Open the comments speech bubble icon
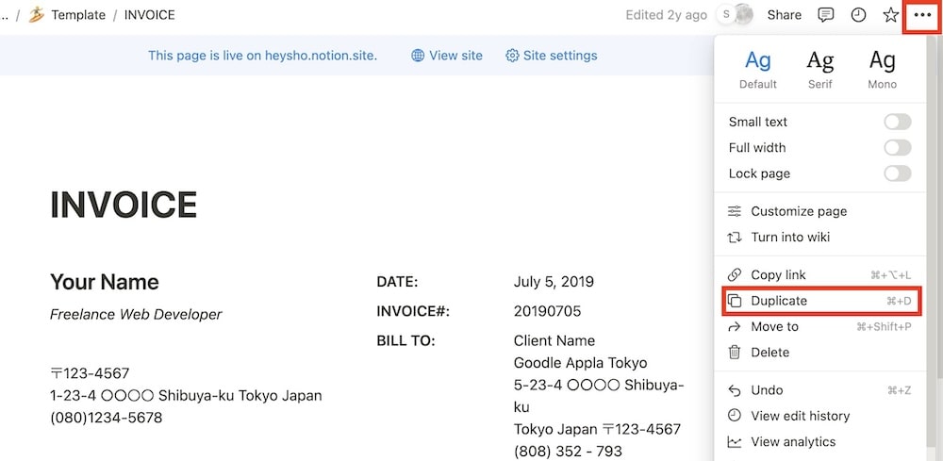 pos(826,15)
